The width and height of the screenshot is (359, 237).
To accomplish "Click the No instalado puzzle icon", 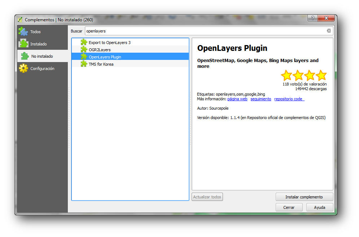I will point(25,56).
